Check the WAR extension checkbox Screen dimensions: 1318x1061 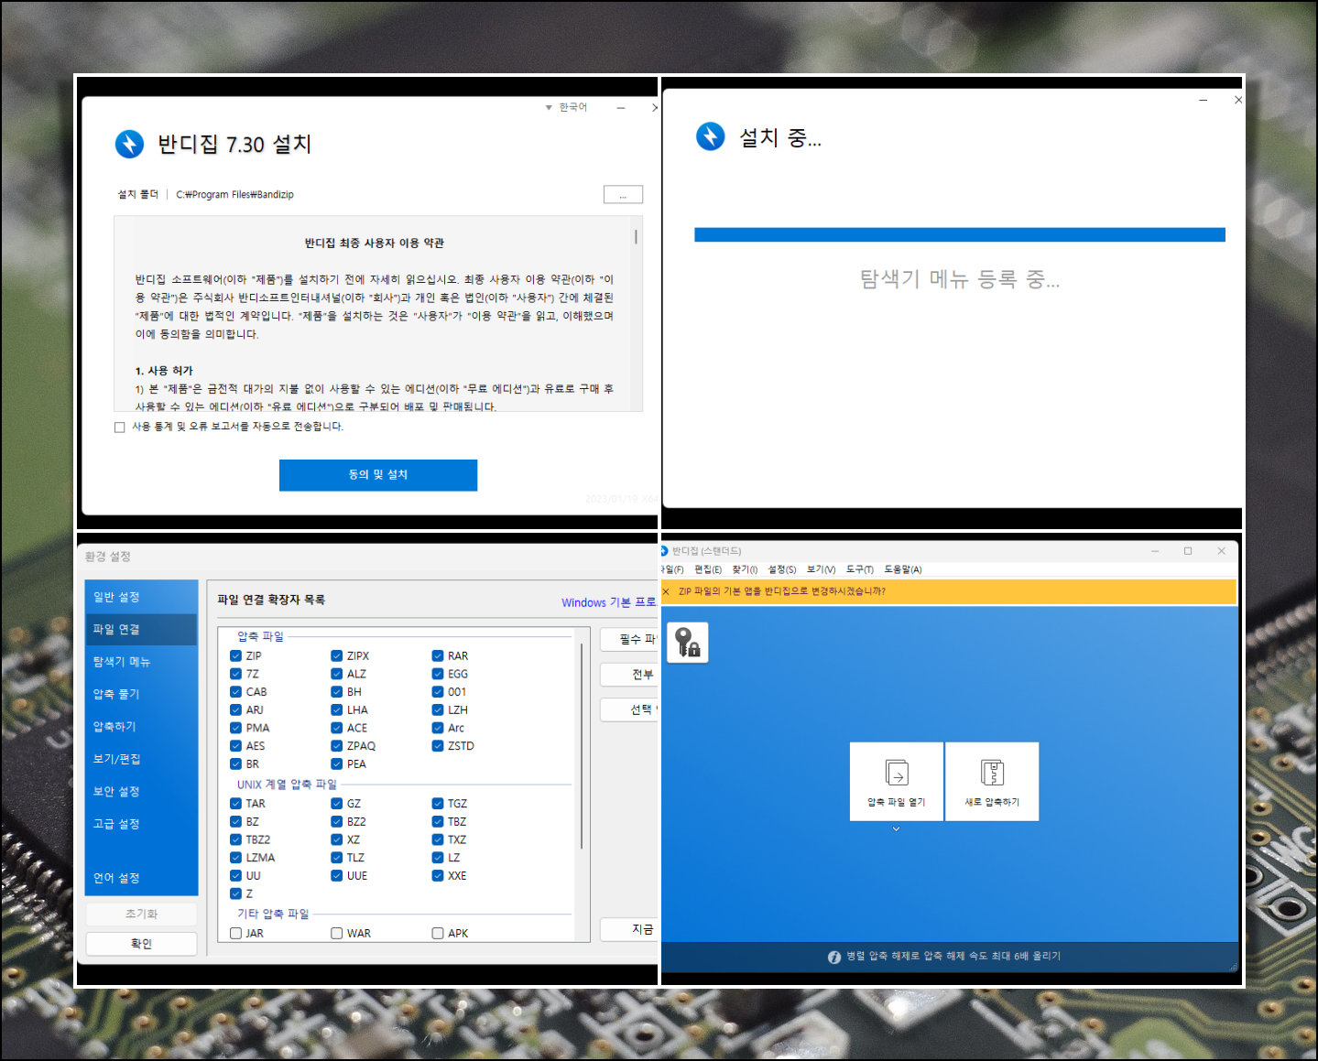[x=337, y=934]
